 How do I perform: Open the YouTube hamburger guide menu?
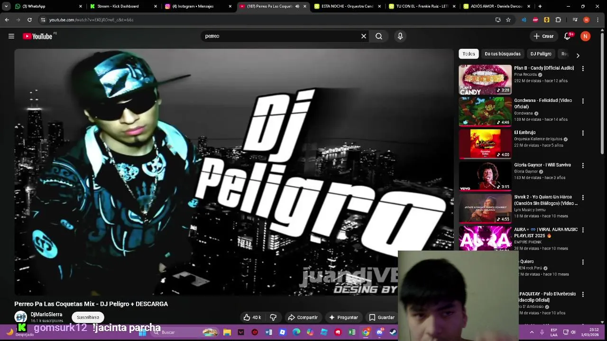[11, 36]
